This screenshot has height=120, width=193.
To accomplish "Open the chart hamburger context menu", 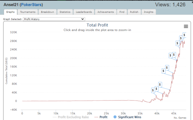I will coord(186,26).
